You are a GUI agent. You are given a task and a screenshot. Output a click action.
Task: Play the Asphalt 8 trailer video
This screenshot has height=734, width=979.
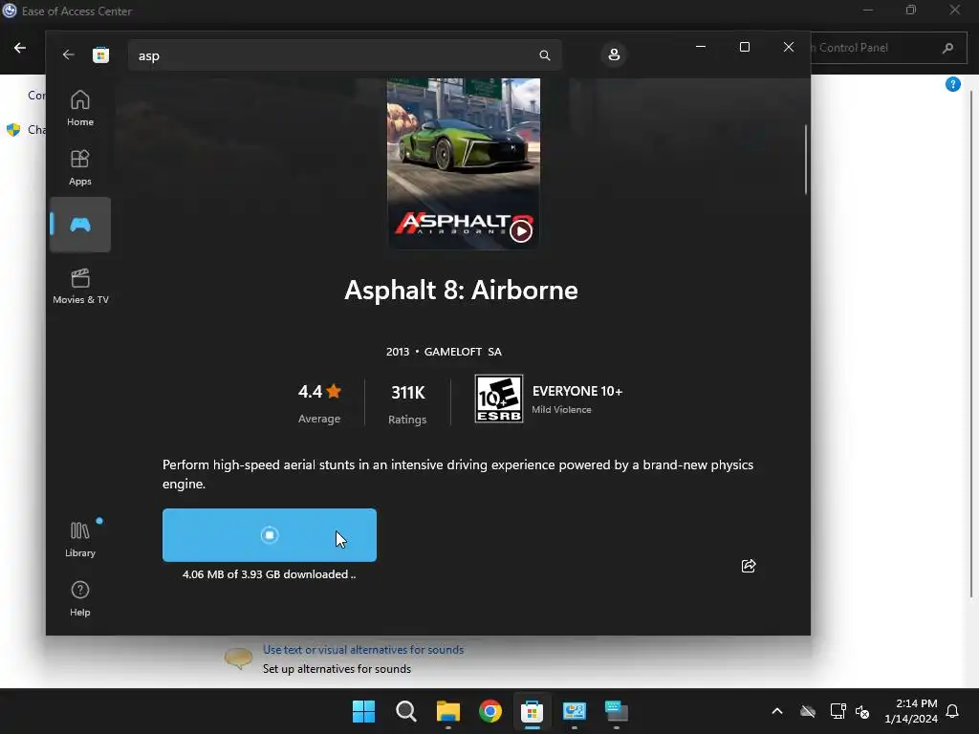coord(521,231)
